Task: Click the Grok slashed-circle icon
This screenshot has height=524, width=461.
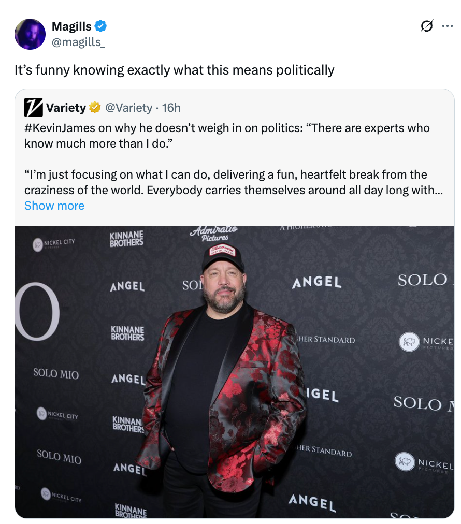Action: pos(427,26)
